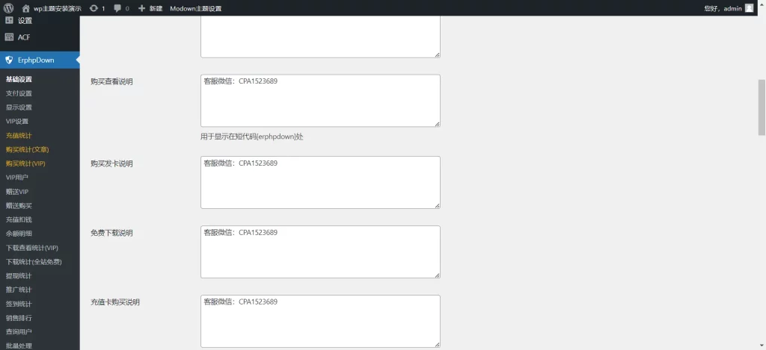This screenshot has width=766, height=350.
Task: Click the ACF sidebar icon
Action: click(x=9, y=37)
